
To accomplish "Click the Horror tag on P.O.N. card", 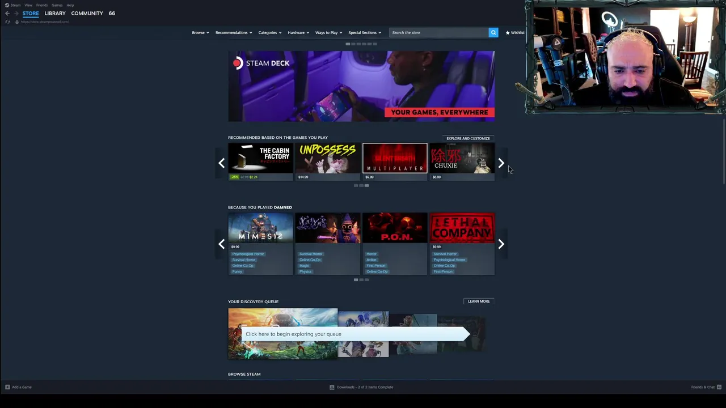I will tap(372, 254).
